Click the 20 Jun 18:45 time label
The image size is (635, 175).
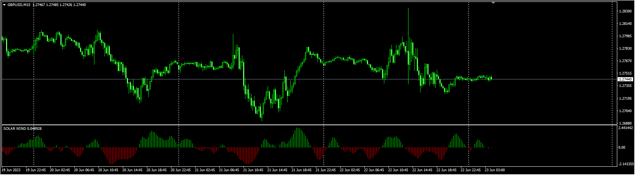pyautogui.click(x=157, y=170)
